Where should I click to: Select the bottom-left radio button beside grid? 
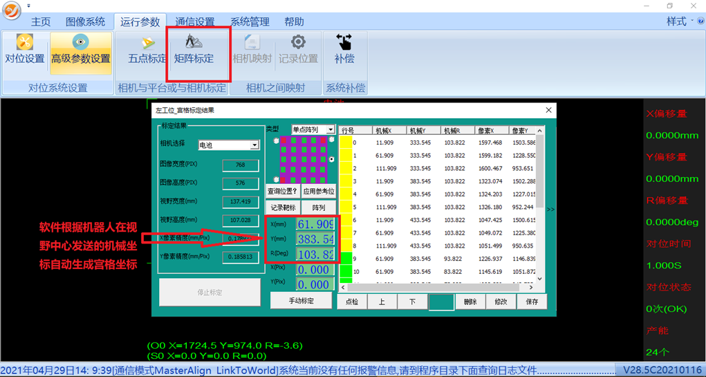pyautogui.click(x=277, y=180)
